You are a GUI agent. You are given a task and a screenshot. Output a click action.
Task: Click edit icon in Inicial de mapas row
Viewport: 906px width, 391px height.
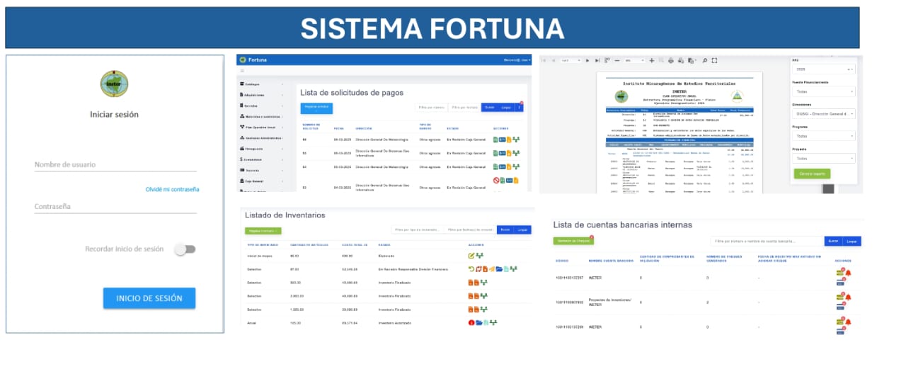(471, 256)
